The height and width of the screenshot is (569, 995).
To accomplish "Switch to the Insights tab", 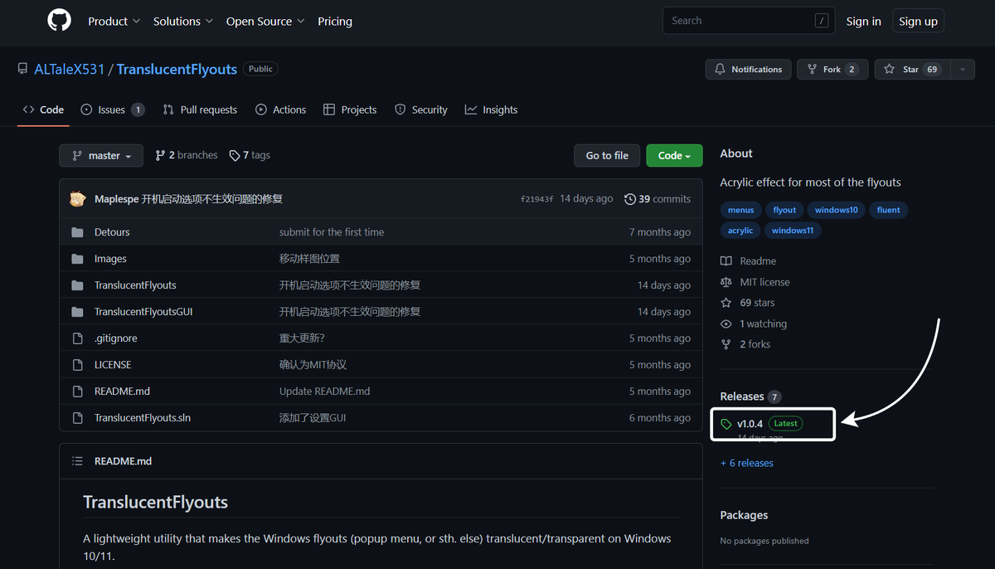I will tap(491, 109).
